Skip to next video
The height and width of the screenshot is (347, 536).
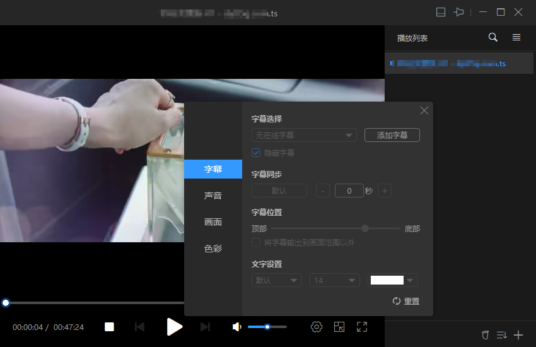pyautogui.click(x=205, y=327)
